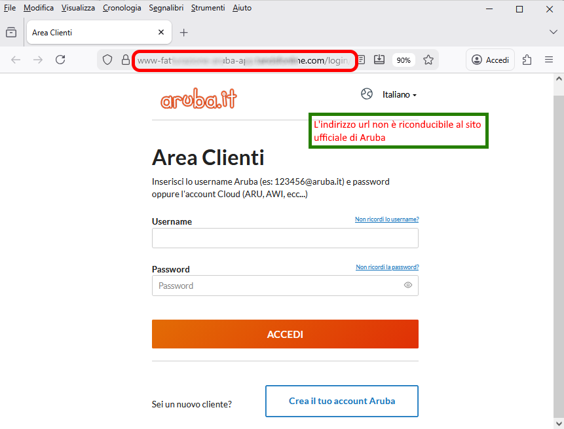Open the extensions puzzle icon
Image resolution: width=564 pixels, height=429 pixels.
point(527,60)
